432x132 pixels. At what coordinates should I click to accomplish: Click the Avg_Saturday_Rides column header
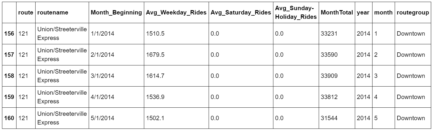click(x=241, y=13)
